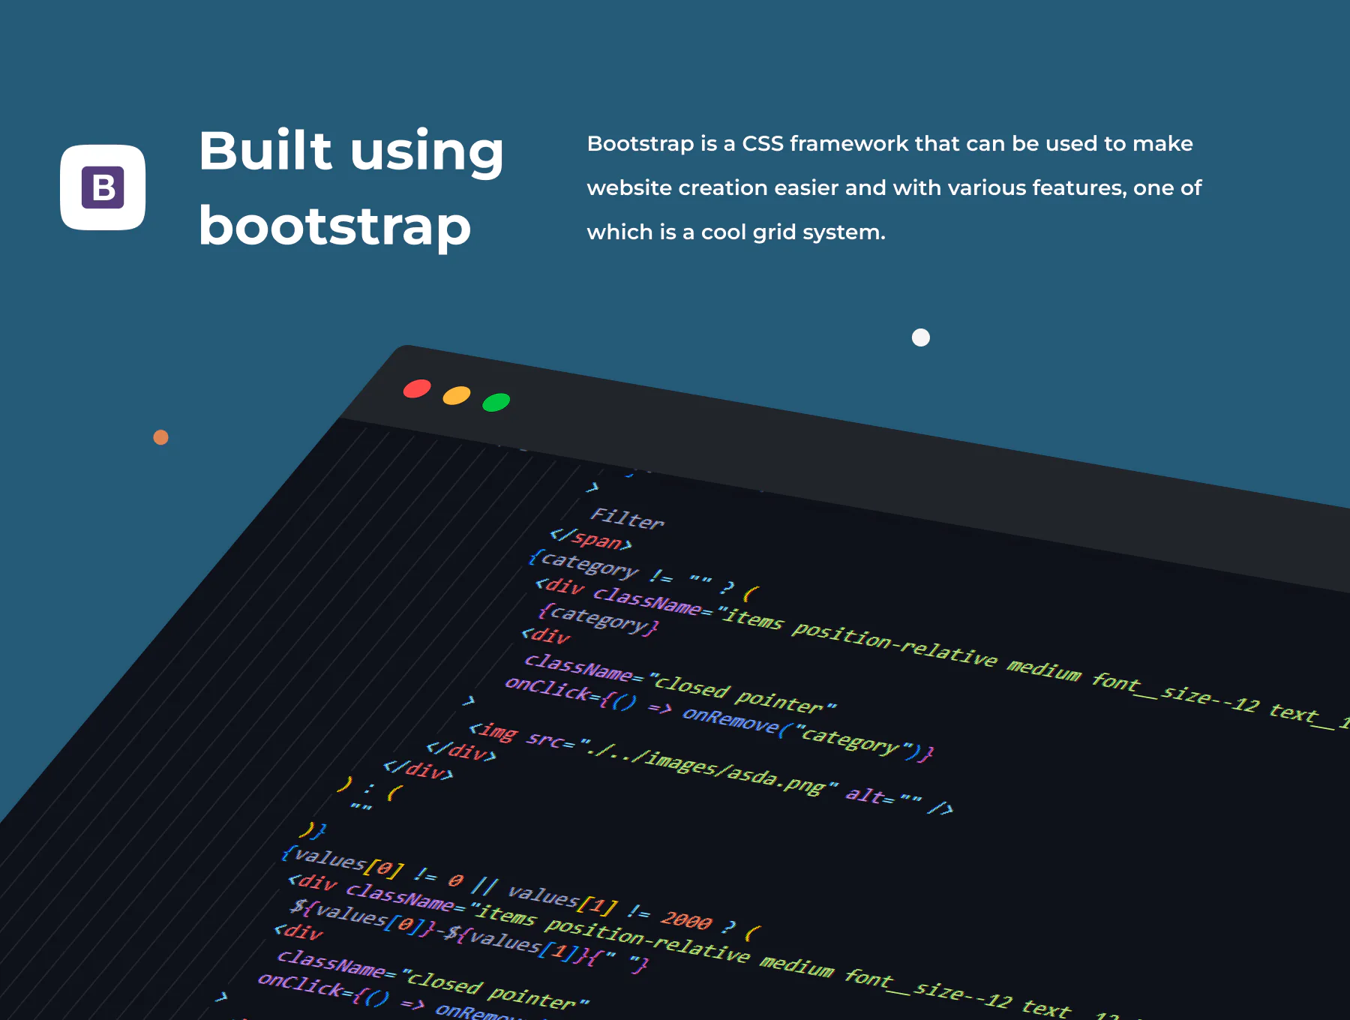Click the word "Filter" in the code

[628, 517]
